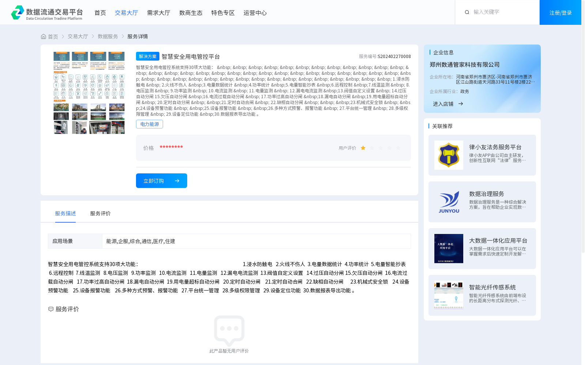This screenshot has width=585, height=365.
Task: Click the arrow icon beside 进入店铺
Action: click(461, 104)
